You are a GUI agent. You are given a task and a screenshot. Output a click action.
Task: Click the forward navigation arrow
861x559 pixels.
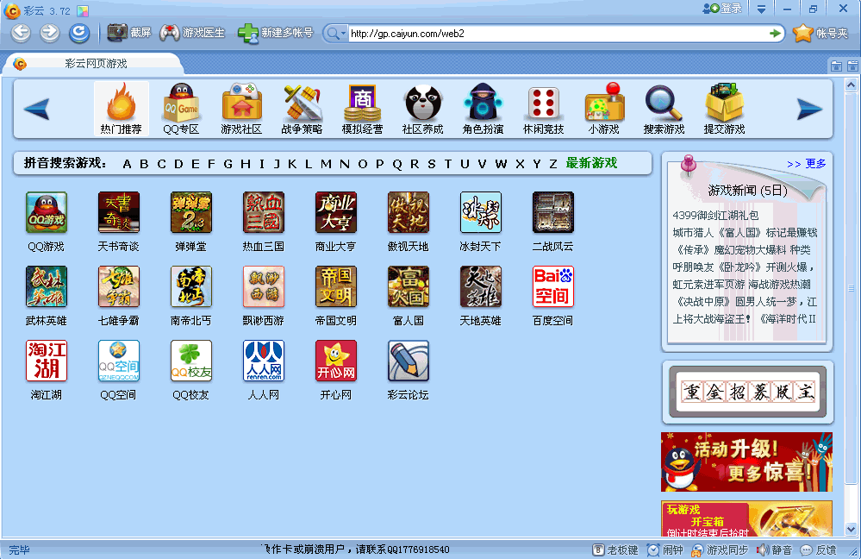coord(50,33)
